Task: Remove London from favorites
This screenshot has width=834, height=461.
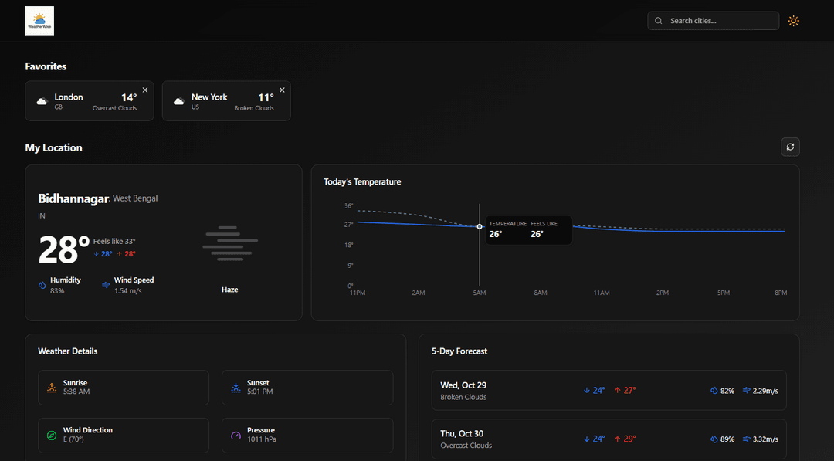Action: coord(145,90)
